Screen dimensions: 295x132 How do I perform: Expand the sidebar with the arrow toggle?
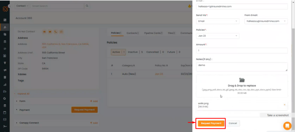click(10, 6)
